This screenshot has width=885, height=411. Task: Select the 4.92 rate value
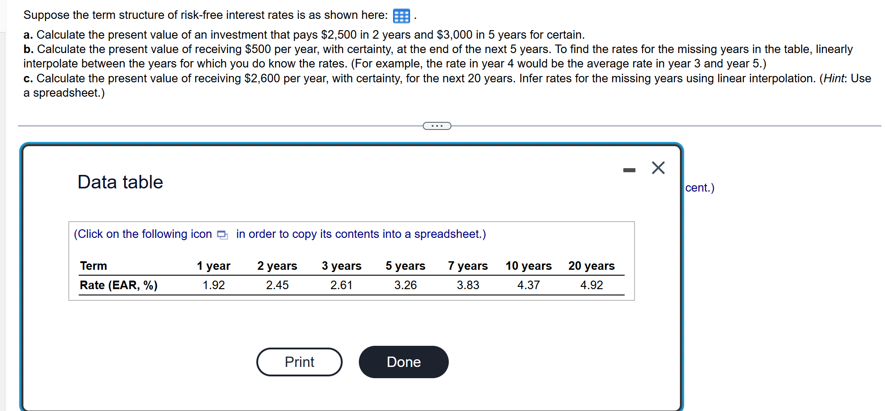tap(591, 285)
